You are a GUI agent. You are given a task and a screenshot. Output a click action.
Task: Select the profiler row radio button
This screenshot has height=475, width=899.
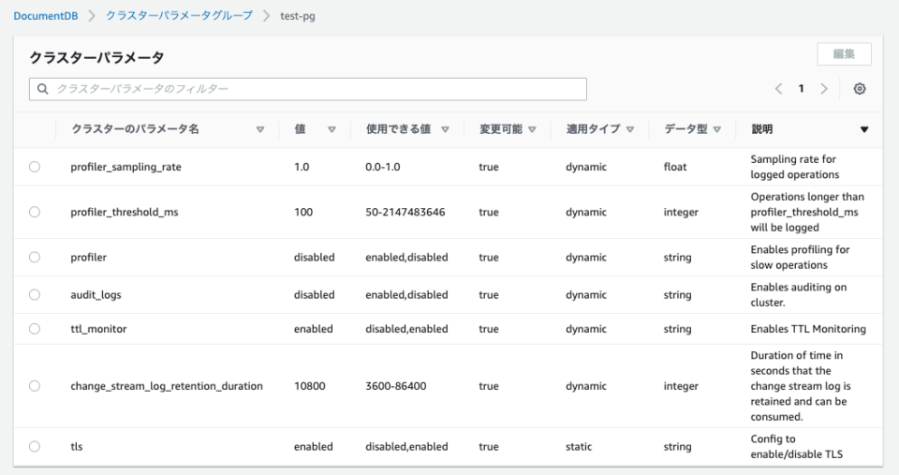(x=35, y=257)
